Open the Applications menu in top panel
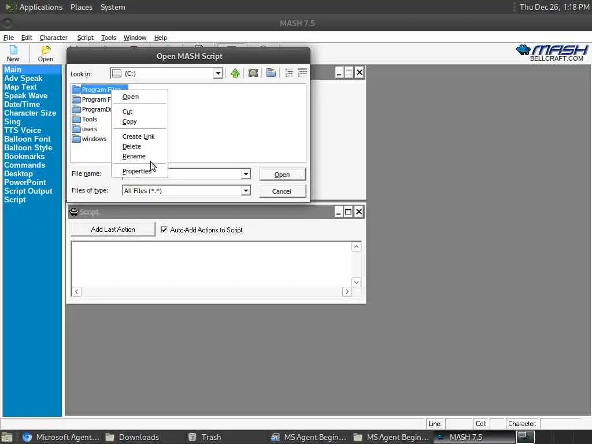This screenshot has width=592, height=444. (41, 7)
